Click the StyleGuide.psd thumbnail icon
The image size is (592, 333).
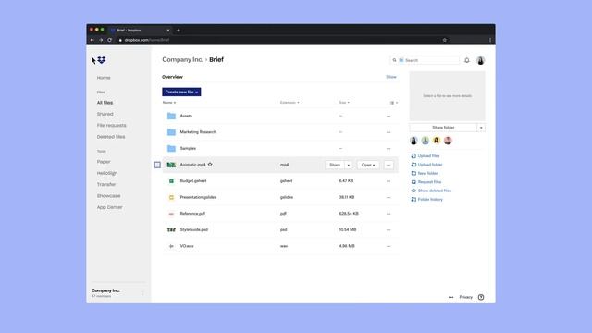171,229
